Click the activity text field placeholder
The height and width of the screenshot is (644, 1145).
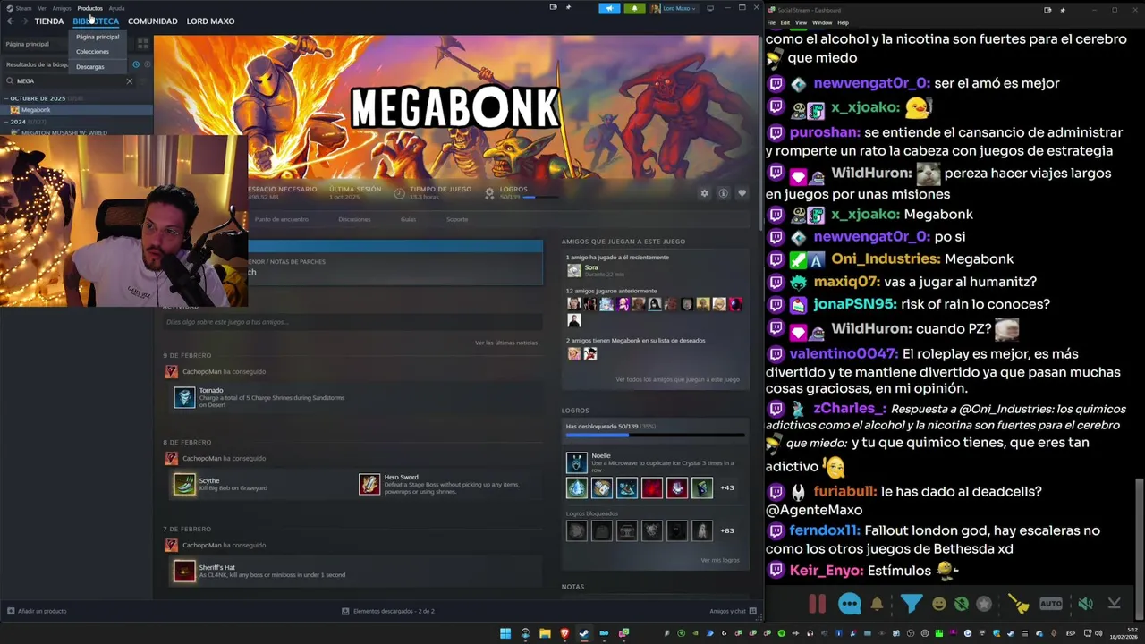pyautogui.click(x=352, y=322)
